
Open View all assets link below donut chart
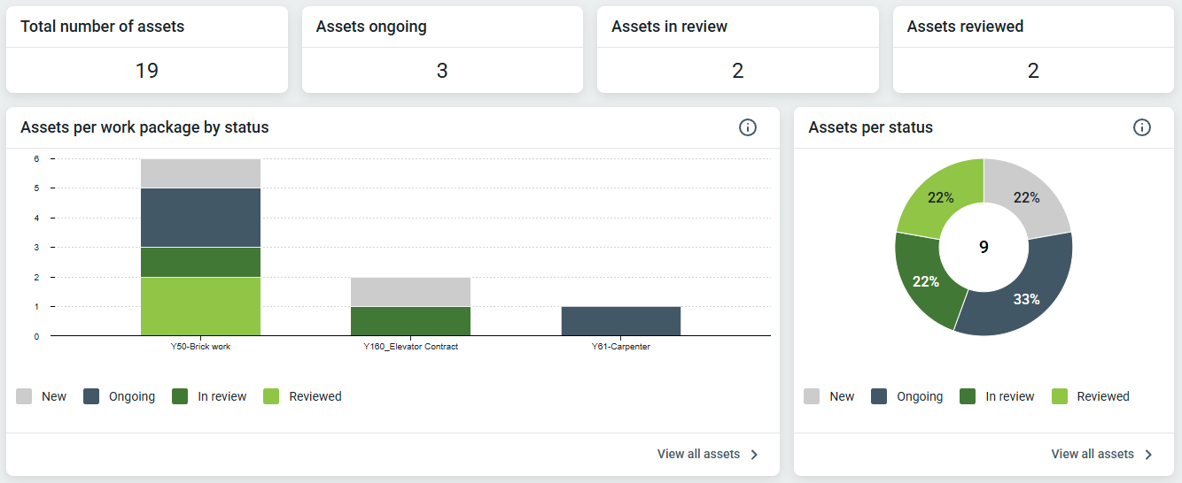pos(1093,454)
